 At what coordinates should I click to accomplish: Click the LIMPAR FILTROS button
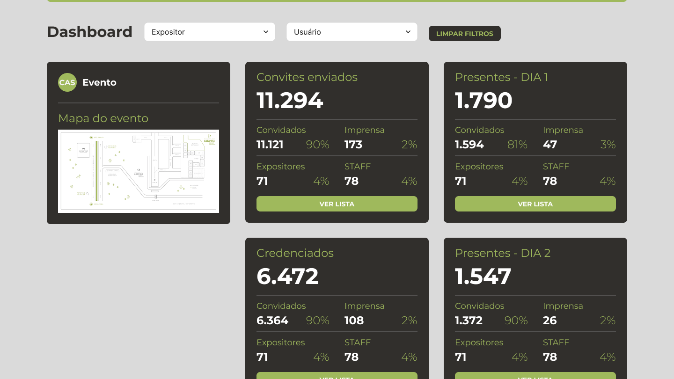click(465, 34)
